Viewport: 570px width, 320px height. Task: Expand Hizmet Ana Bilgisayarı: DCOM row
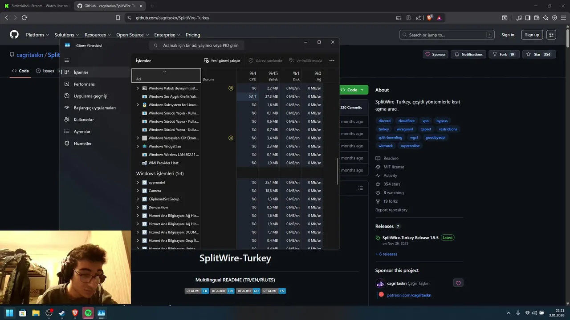click(x=138, y=232)
